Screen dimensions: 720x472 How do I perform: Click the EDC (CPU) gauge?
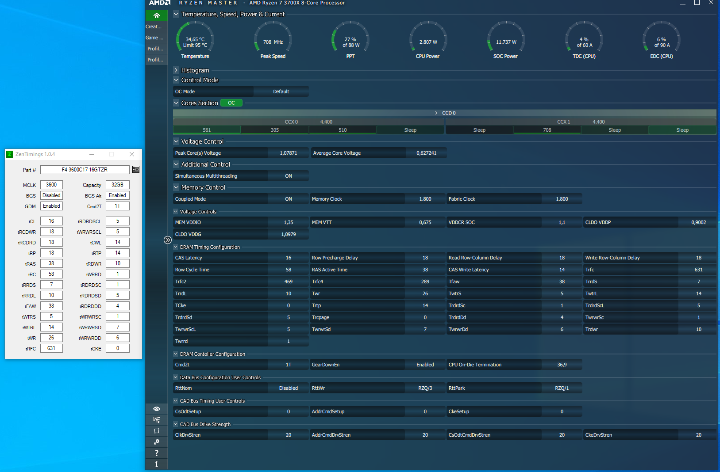coord(662,40)
